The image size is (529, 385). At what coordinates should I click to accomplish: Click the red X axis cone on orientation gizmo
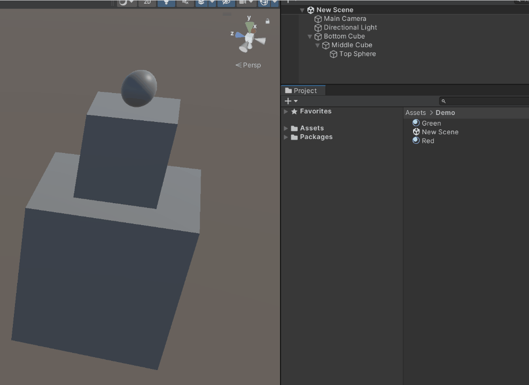point(253,31)
